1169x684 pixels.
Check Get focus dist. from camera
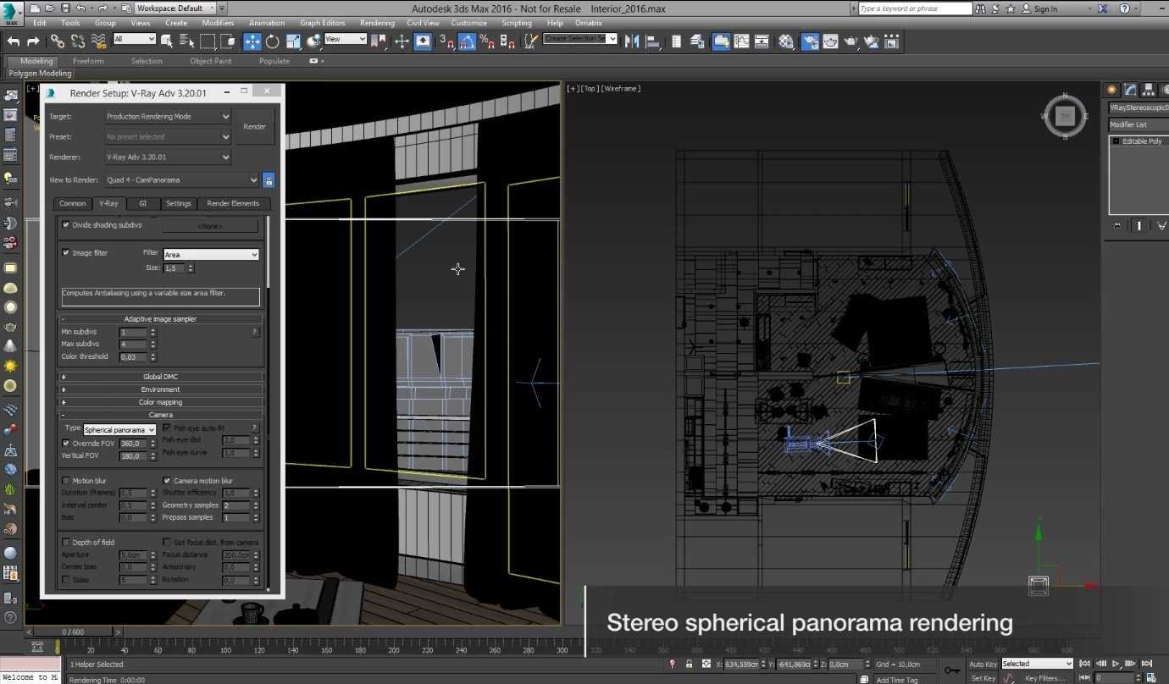point(167,542)
